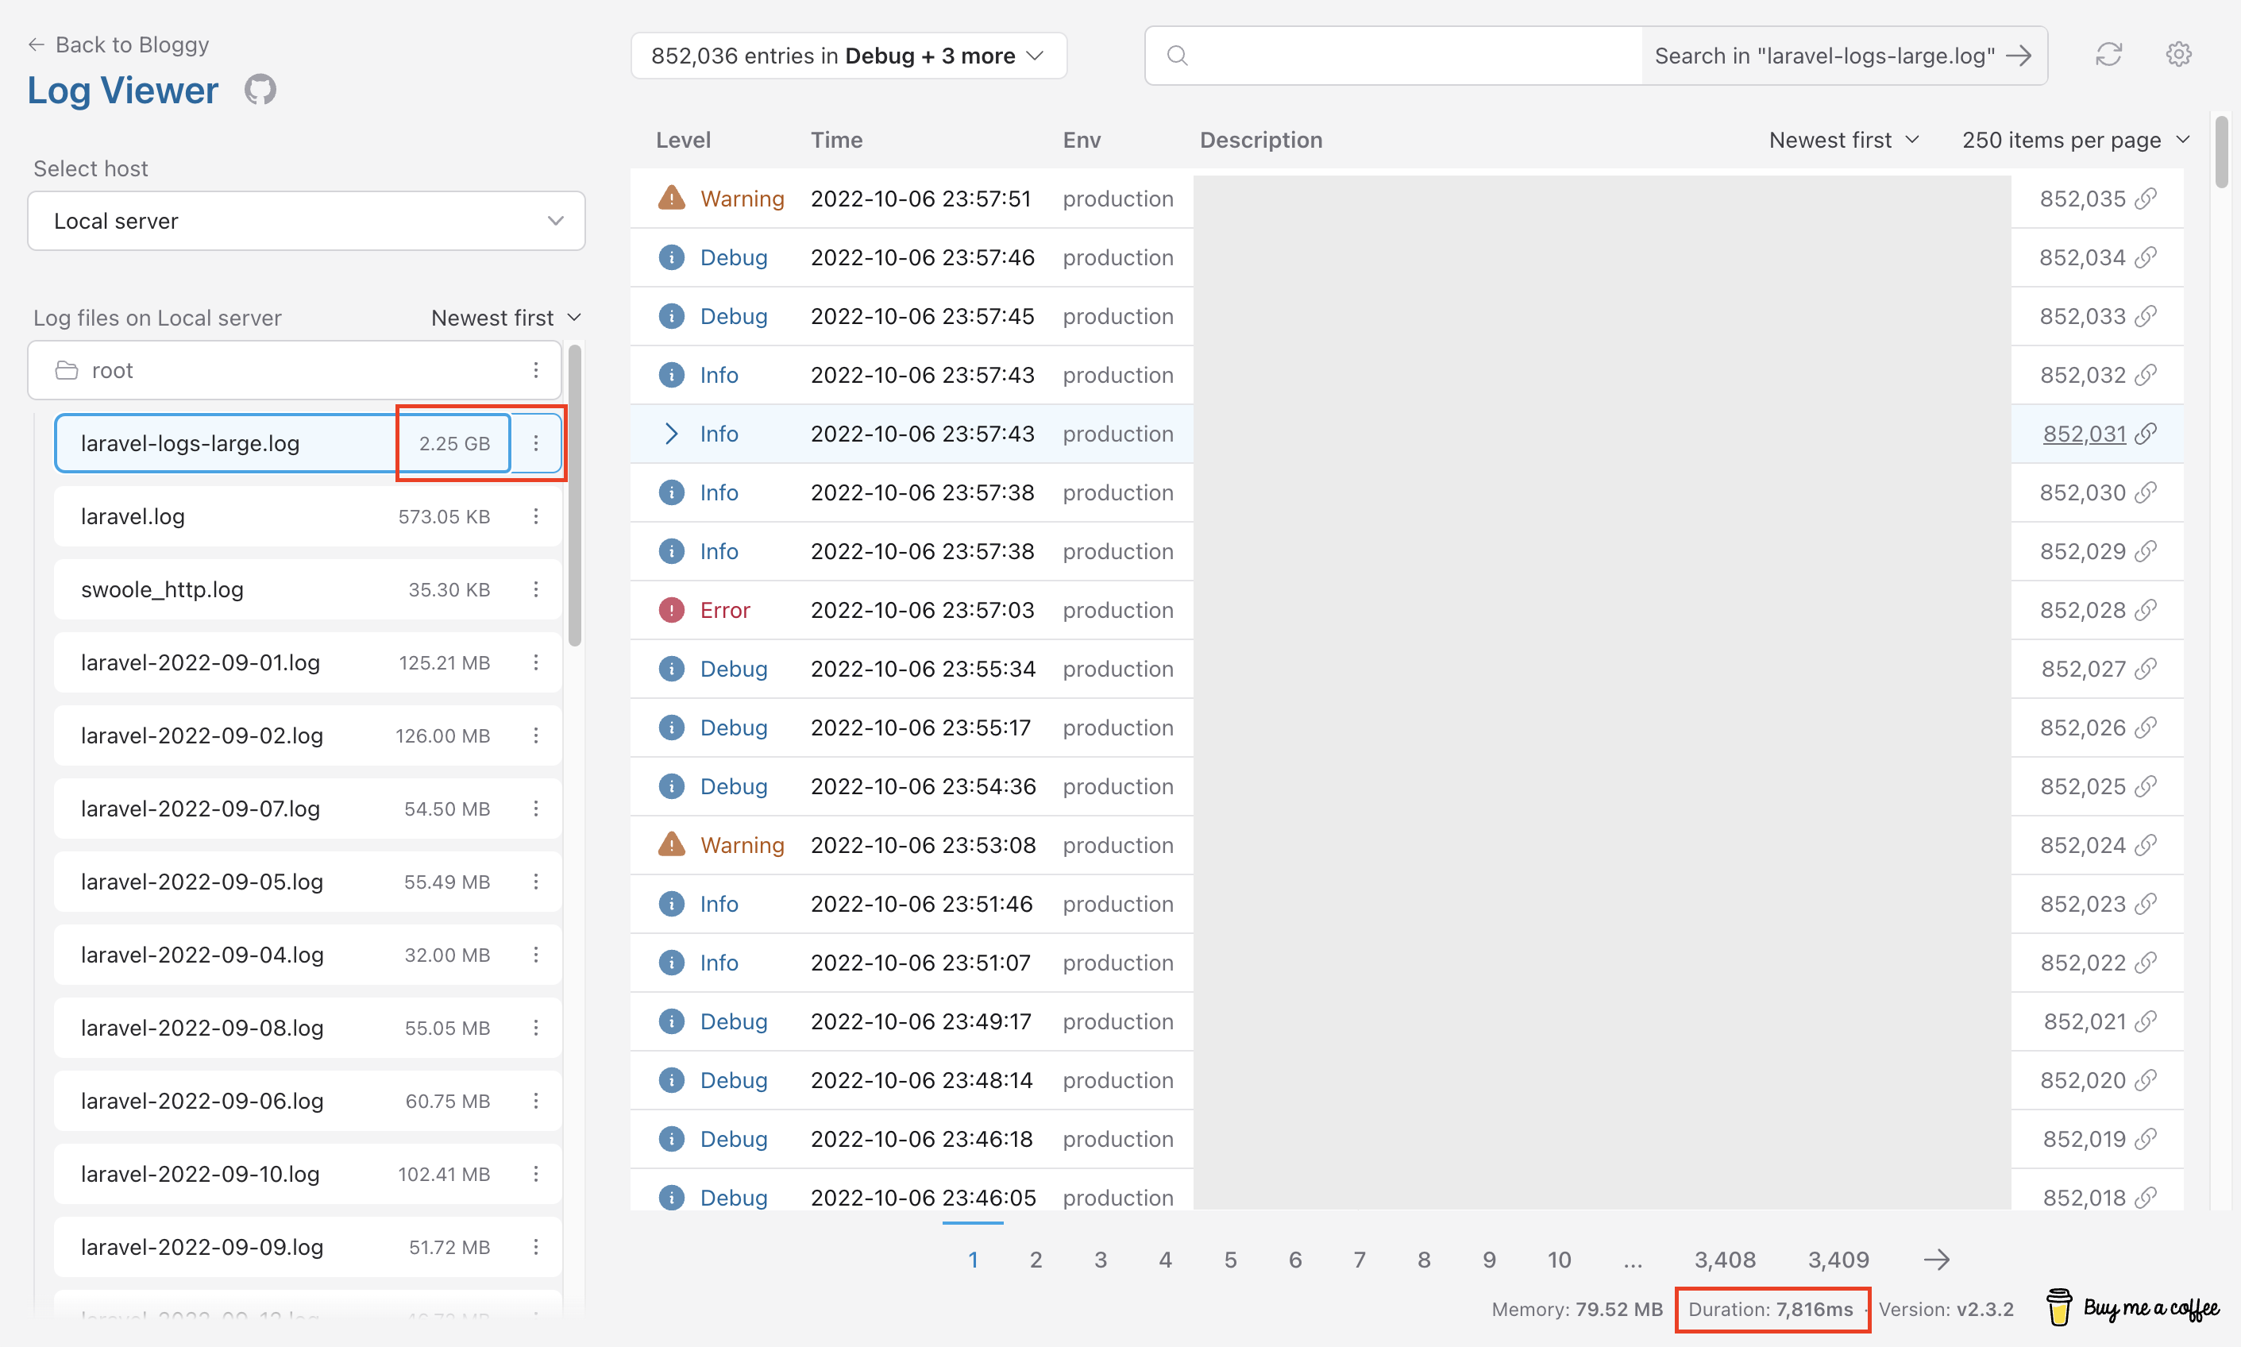The image size is (2241, 1347).
Task: Open options menu for laravel-2022-09-07.log
Action: [536, 809]
